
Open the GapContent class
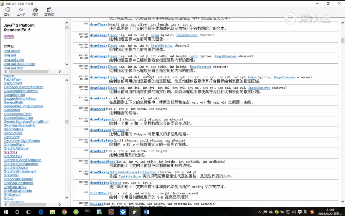[13, 83]
